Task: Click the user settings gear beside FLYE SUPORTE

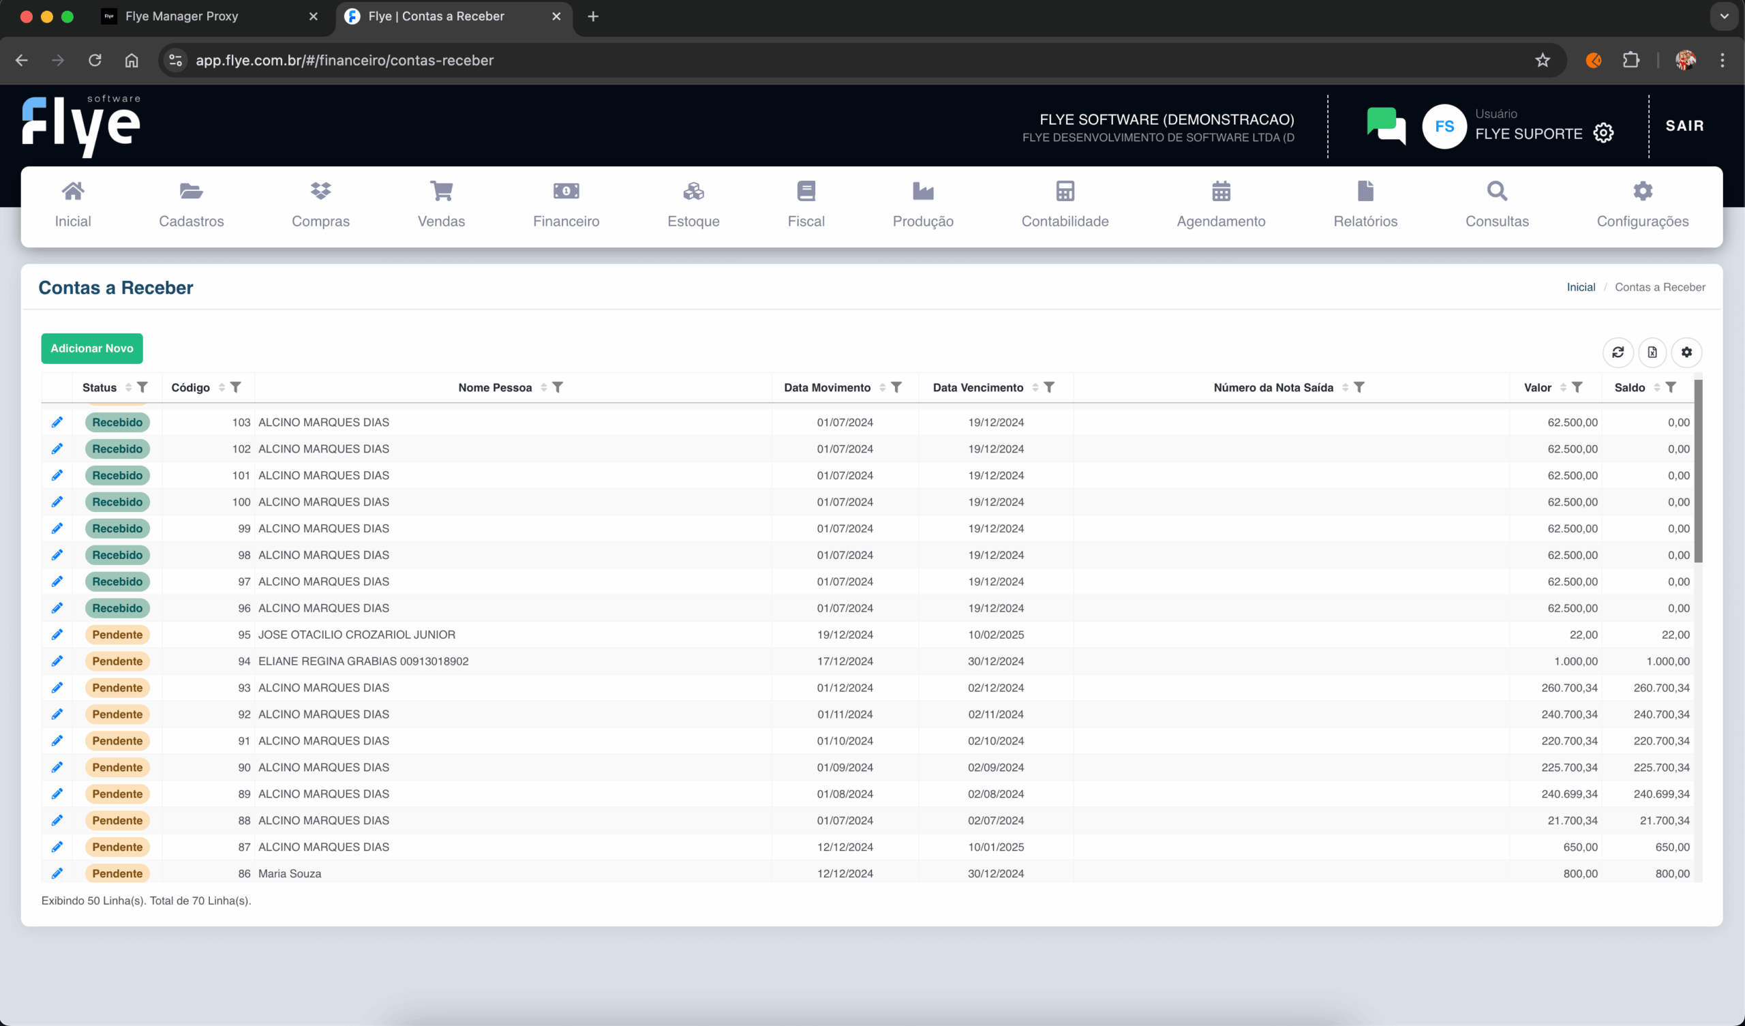Action: 1603,133
